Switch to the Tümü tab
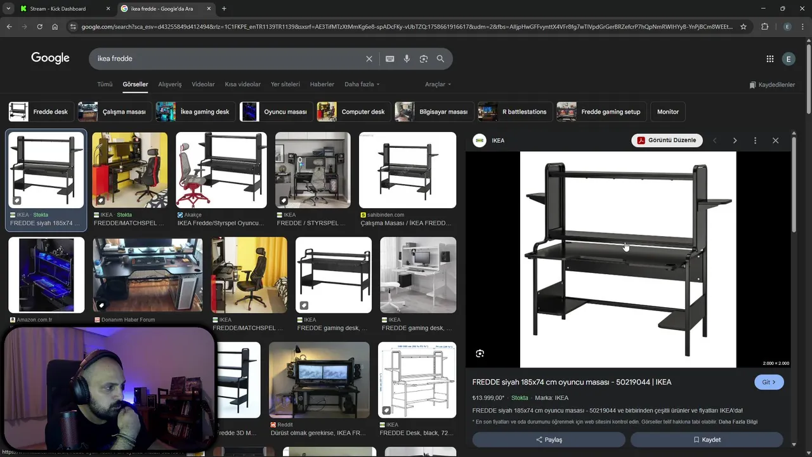The image size is (812, 457). coord(105,84)
